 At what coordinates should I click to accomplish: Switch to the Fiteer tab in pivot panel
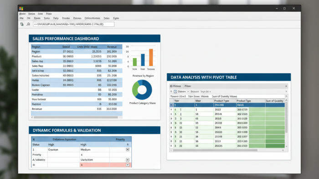pos(188,86)
